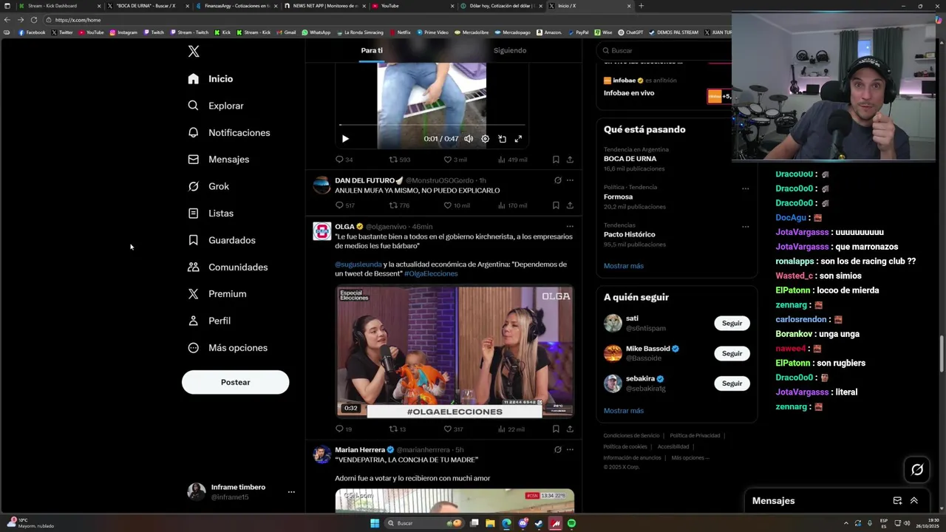Reply to the OLGA post with 19 replies

[x=339, y=429]
